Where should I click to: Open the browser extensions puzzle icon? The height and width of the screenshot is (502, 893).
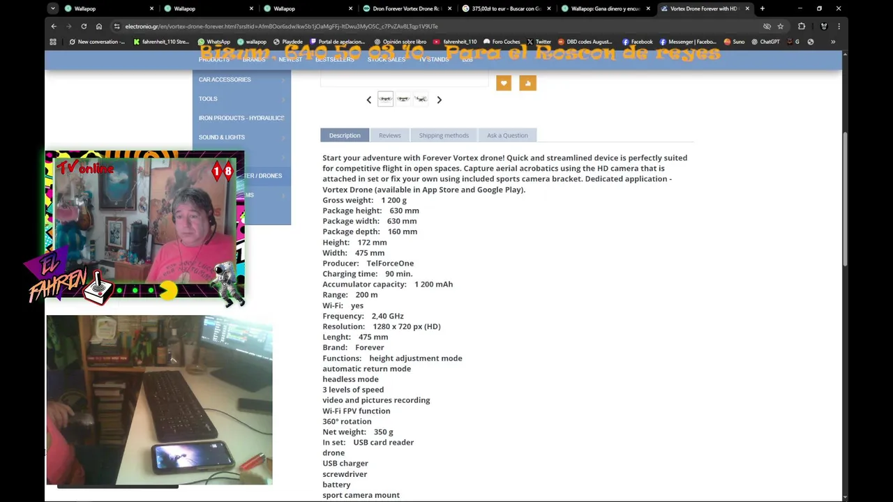[x=802, y=26]
